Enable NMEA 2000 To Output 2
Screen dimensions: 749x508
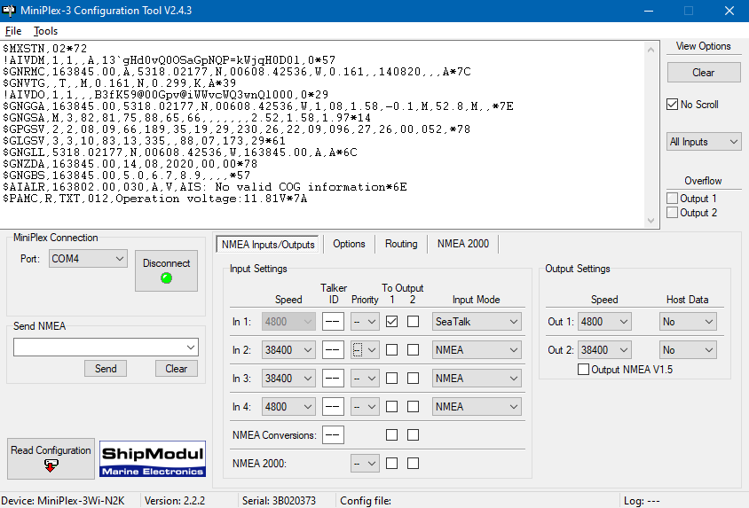(414, 463)
